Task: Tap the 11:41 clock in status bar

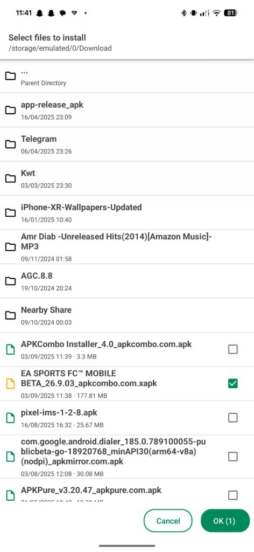Action: pyautogui.click(x=24, y=13)
